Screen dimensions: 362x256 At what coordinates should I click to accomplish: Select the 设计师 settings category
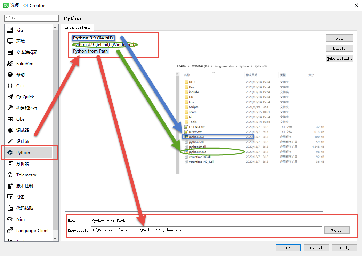29,141
